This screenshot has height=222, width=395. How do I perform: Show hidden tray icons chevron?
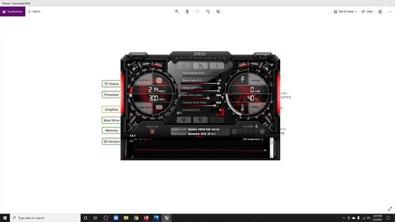344,218
